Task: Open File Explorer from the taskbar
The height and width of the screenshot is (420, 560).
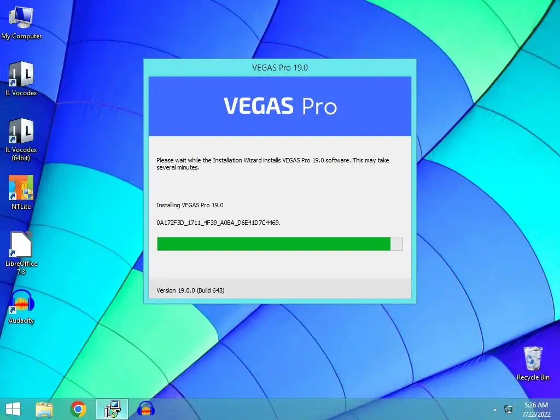Action: click(44, 409)
